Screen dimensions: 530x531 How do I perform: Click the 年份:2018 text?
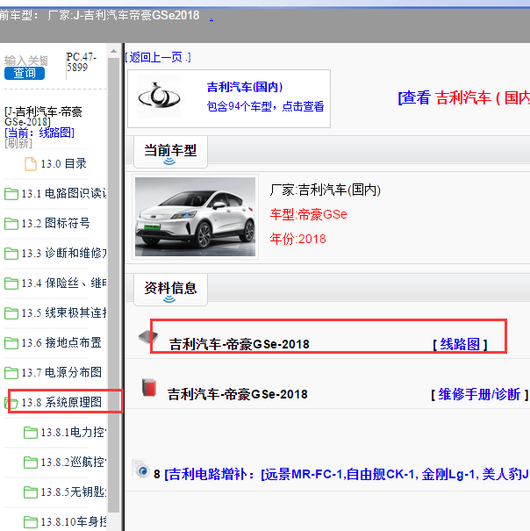click(297, 239)
